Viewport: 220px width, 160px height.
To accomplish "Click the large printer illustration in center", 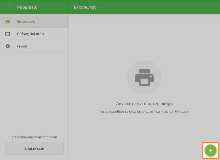I will 144,77.
